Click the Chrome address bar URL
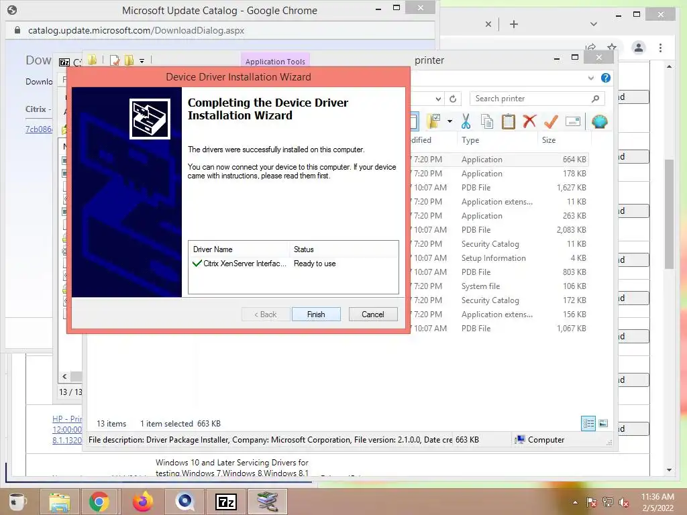Screen dimensions: 687x515 tap(136, 30)
